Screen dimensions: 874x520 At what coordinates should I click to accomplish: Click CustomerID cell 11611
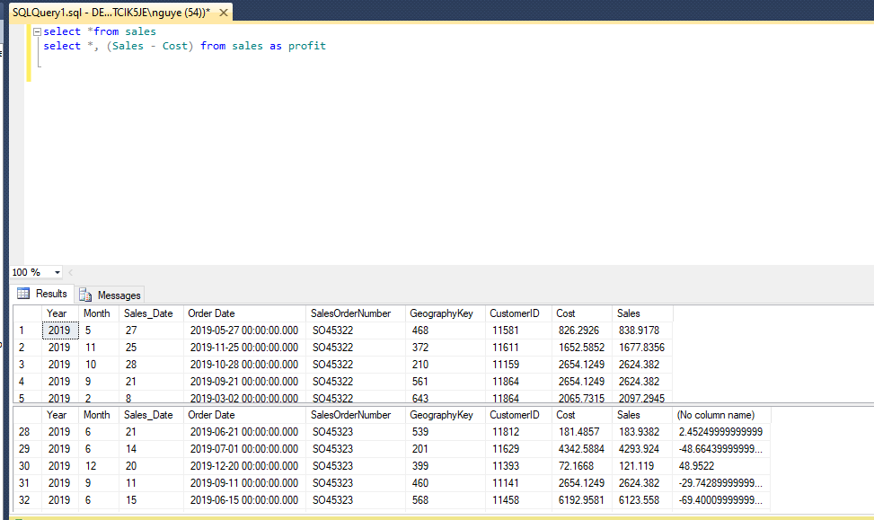[x=518, y=348]
